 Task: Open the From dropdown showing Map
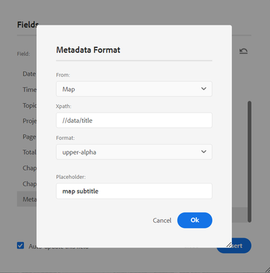coord(134,89)
